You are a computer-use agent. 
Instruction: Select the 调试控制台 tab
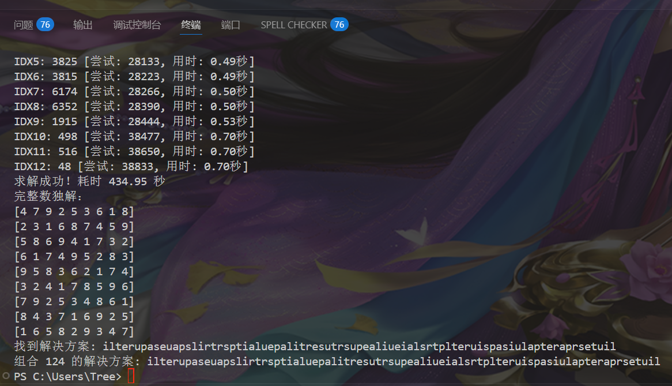[x=137, y=25]
